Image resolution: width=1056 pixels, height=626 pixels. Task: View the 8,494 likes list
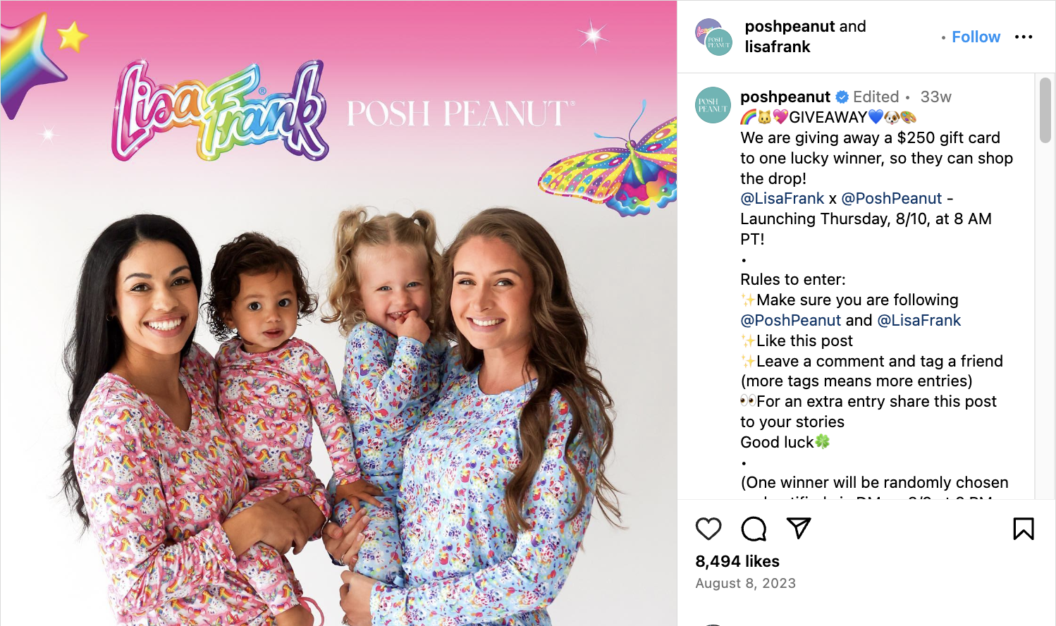point(737,561)
